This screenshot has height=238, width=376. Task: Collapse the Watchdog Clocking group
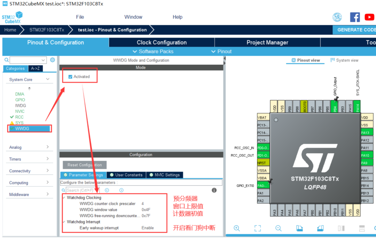pyautogui.click(x=64, y=198)
